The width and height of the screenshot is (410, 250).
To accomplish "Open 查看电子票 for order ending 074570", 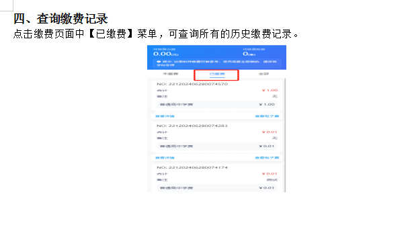I will (267, 116).
